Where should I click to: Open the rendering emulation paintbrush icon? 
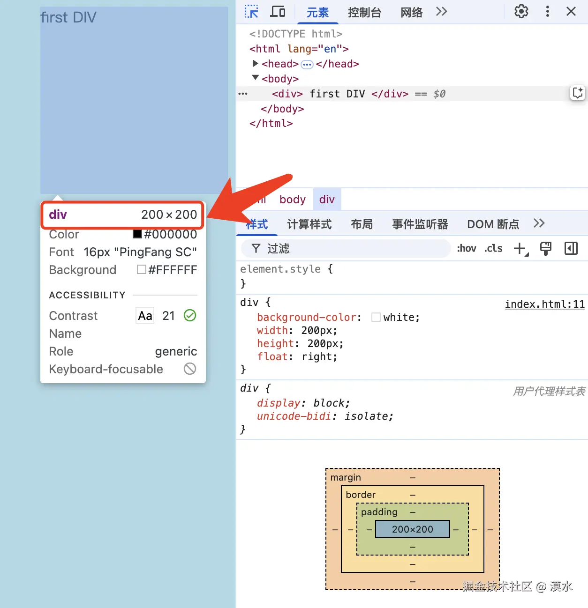tap(545, 248)
